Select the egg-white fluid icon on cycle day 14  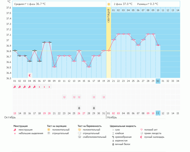pos(79,107)
